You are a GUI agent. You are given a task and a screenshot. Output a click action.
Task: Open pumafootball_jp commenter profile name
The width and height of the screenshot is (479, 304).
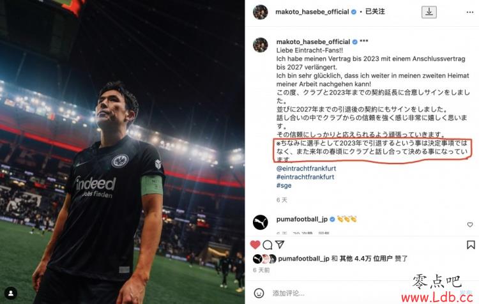point(302,219)
